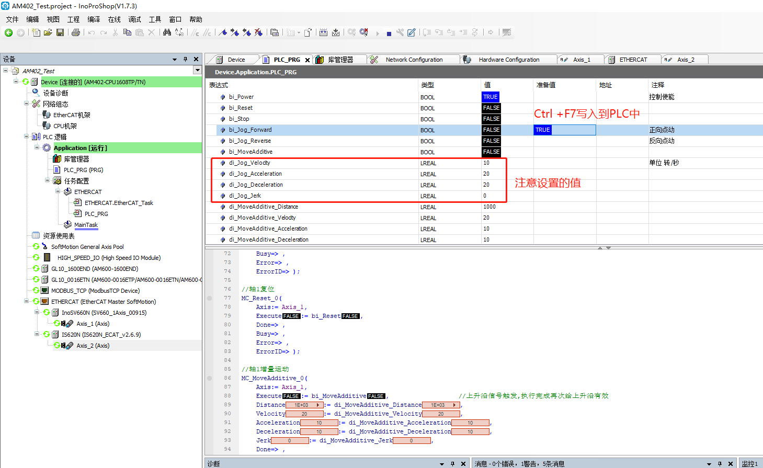
Task: Toggle the bi_Stop FALSE value cell
Action: click(x=491, y=119)
